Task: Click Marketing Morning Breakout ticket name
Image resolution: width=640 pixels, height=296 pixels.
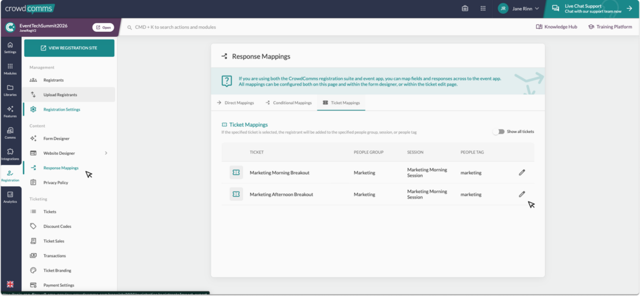Action: click(279, 172)
